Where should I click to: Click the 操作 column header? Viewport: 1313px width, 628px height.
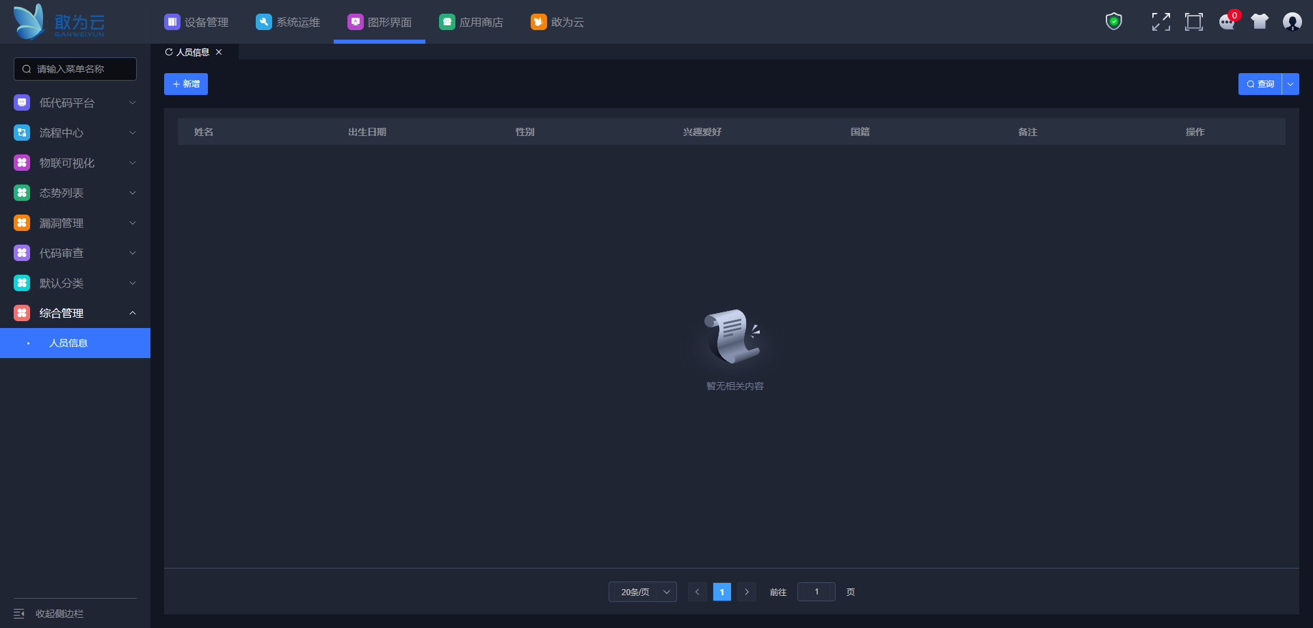(x=1195, y=132)
